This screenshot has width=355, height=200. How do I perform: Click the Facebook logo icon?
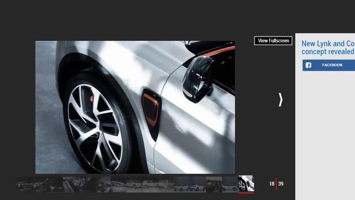(308, 66)
